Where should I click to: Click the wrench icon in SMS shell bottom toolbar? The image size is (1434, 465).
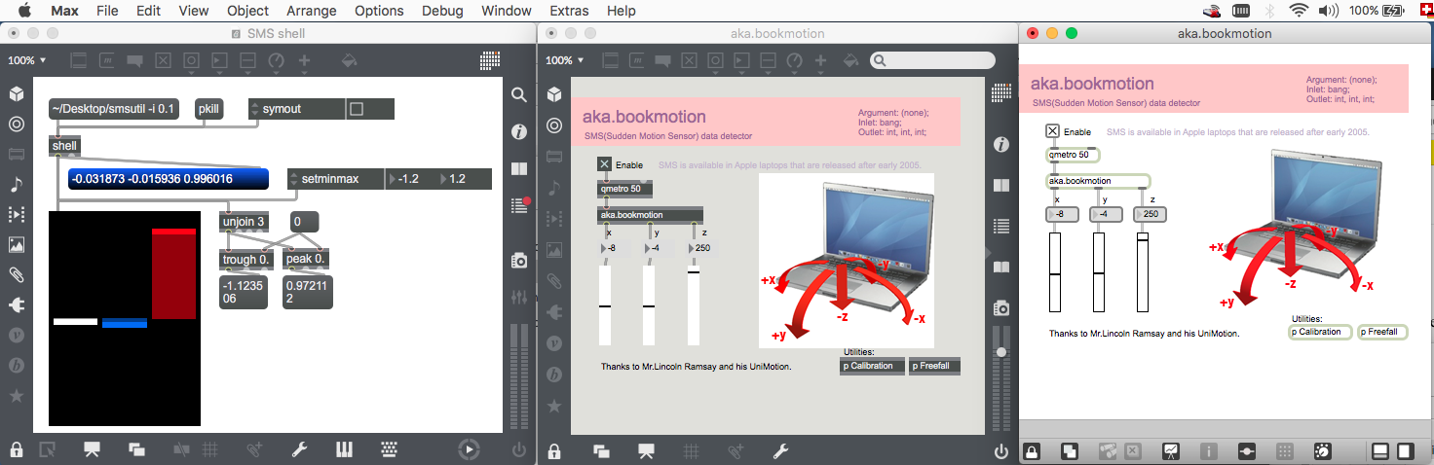[x=300, y=449]
